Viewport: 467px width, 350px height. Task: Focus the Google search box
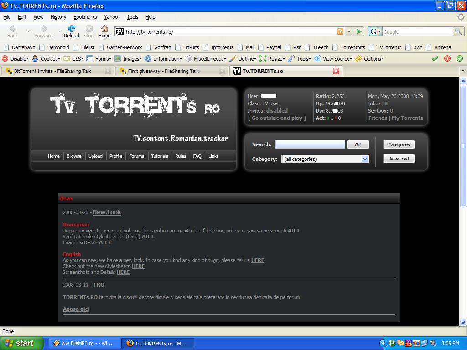click(417, 31)
